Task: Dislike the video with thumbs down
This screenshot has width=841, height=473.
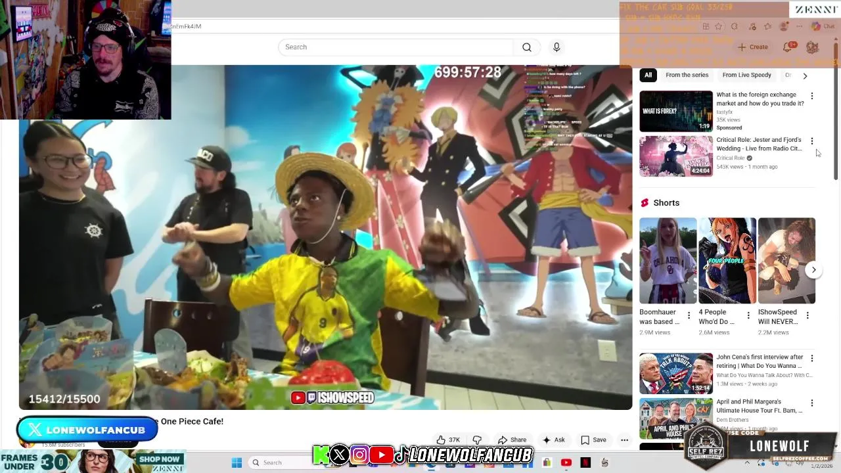Action: point(477,440)
